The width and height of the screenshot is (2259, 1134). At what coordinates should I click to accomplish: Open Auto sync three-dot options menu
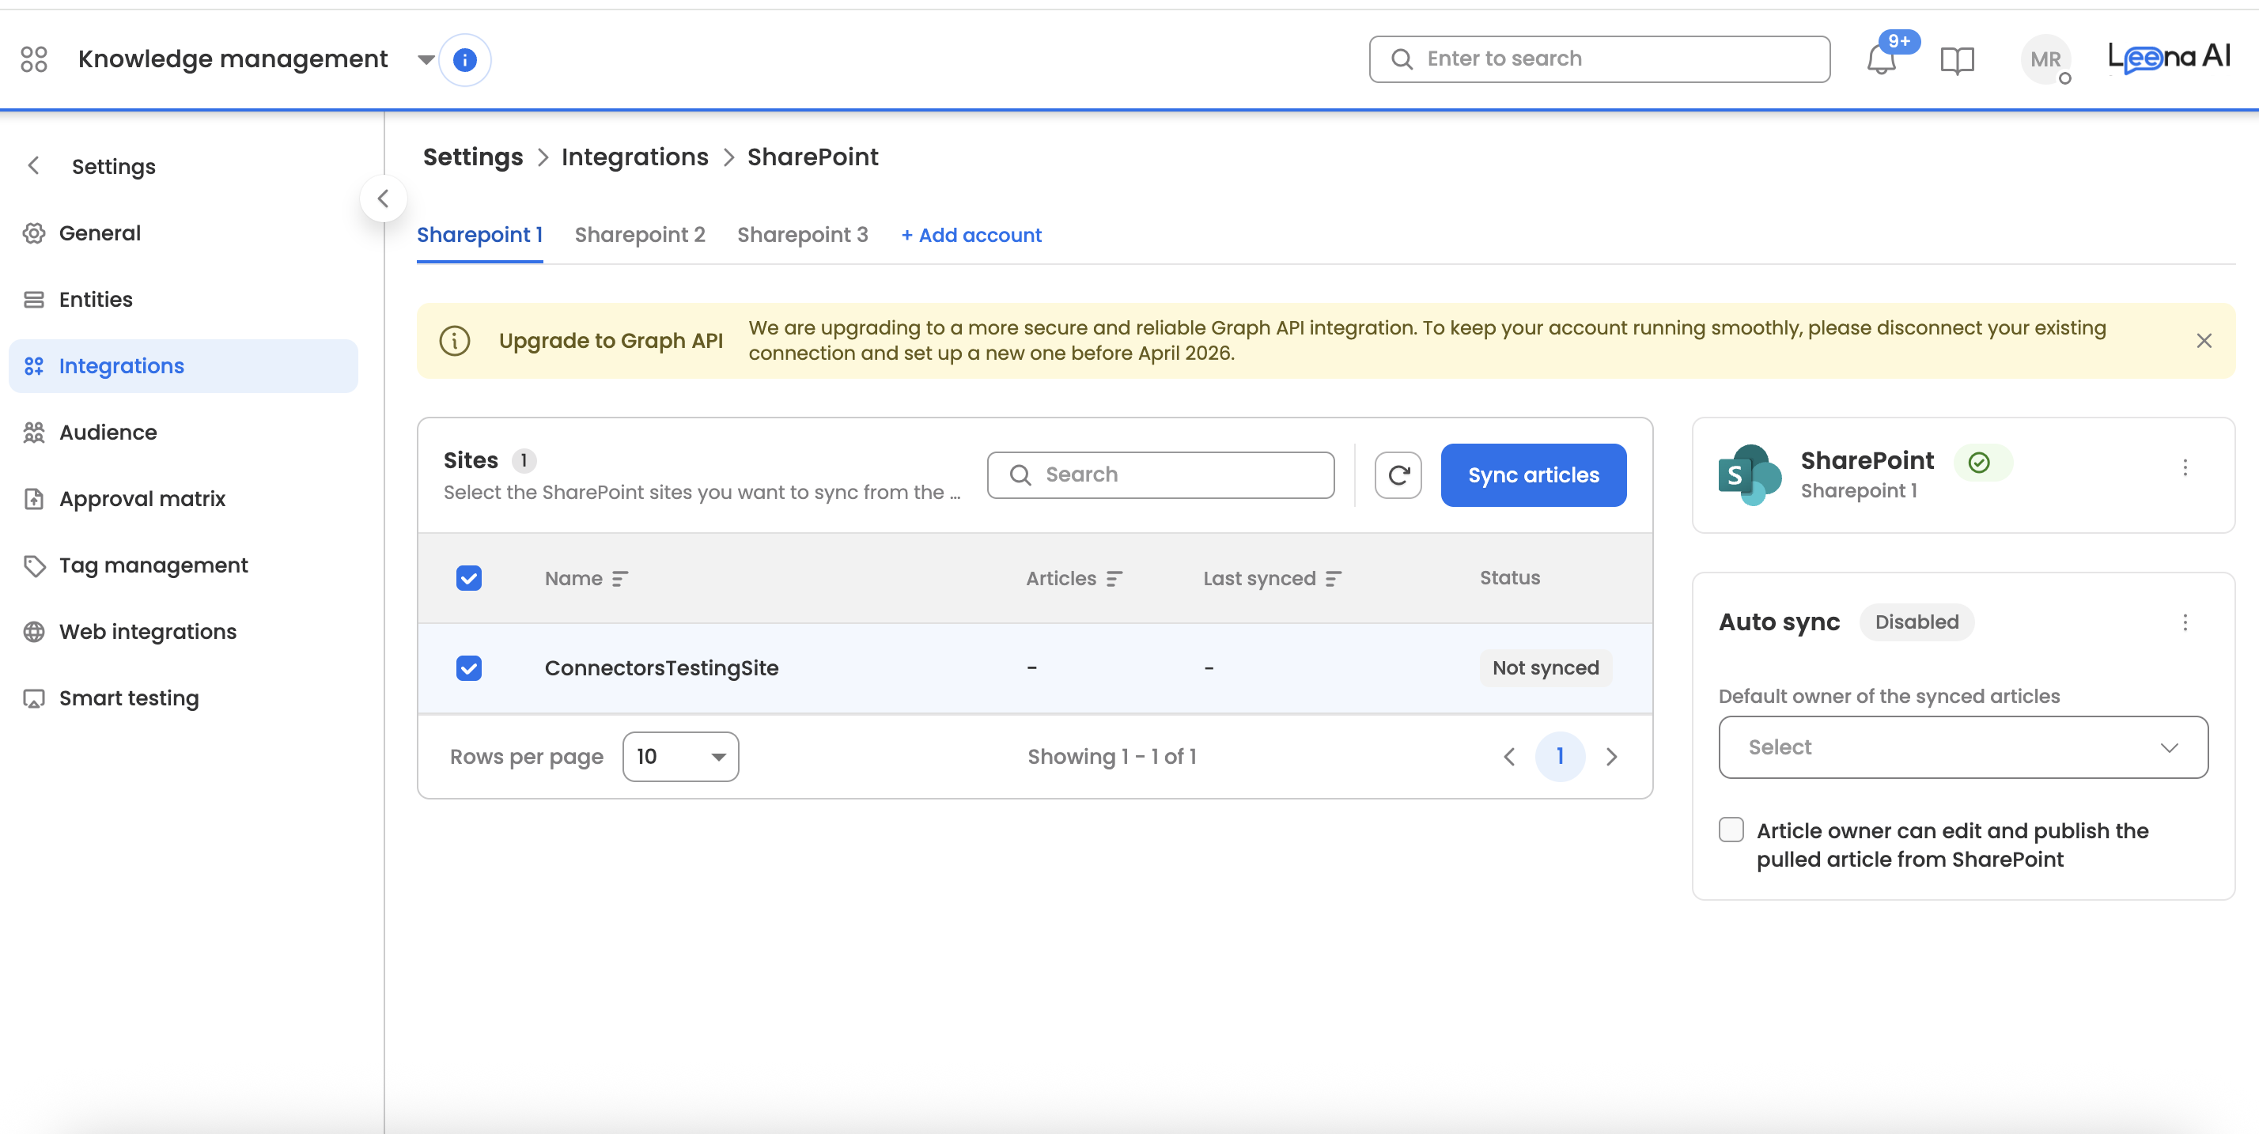(x=2185, y=622)
